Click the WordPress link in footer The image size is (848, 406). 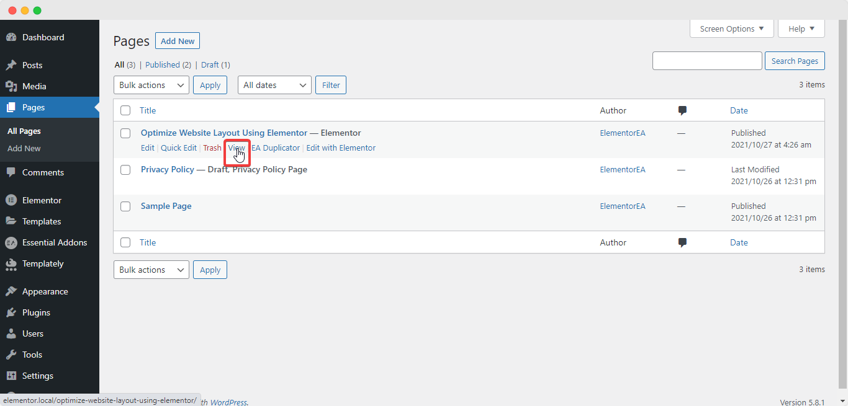click(228, 402)
